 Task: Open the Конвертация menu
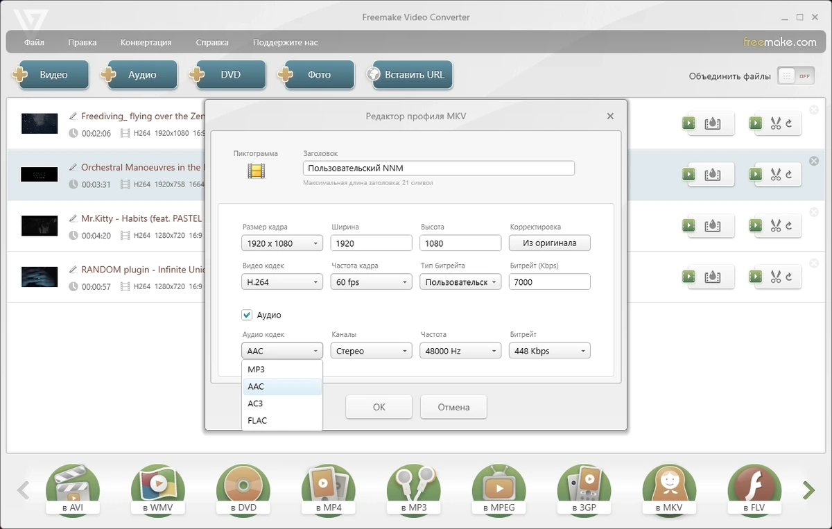[x=146, y=42]
